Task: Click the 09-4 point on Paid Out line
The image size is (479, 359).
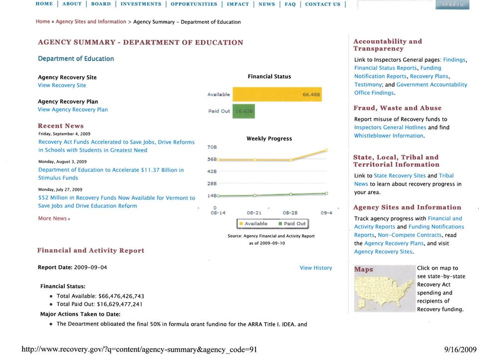Action: [326, 193]
